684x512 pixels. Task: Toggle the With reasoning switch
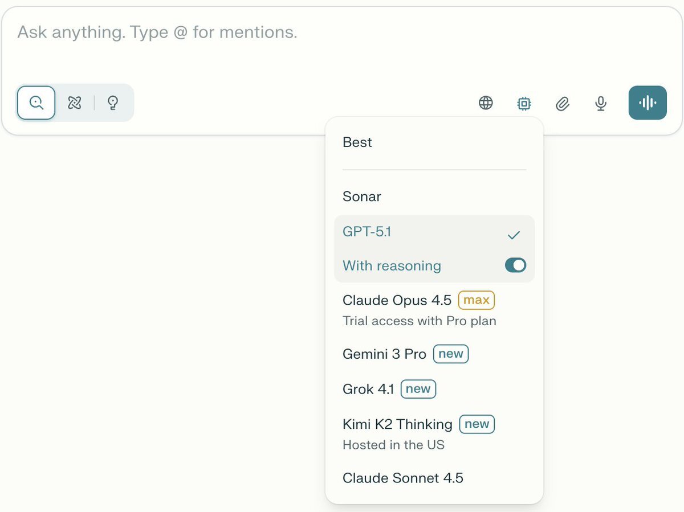click(515, 265)
